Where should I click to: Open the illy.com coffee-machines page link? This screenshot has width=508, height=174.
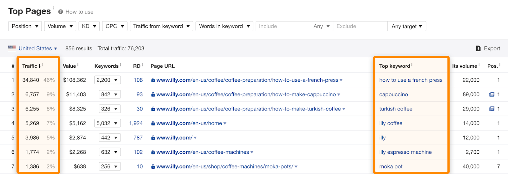[x=203, y=152]
